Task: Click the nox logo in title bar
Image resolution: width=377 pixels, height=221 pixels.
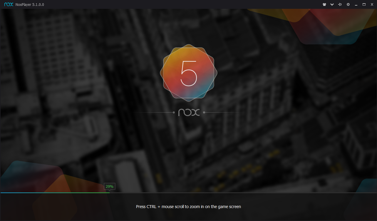Action: (x=9, y=5)
